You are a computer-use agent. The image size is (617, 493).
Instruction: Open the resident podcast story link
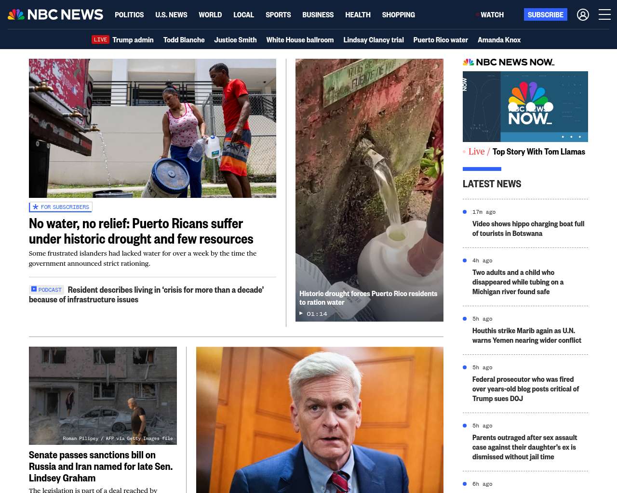click(147, 295)
